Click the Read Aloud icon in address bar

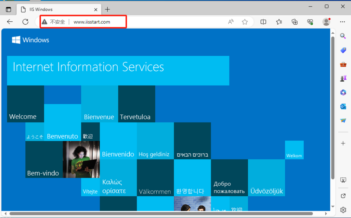click(x=231, y=22)
